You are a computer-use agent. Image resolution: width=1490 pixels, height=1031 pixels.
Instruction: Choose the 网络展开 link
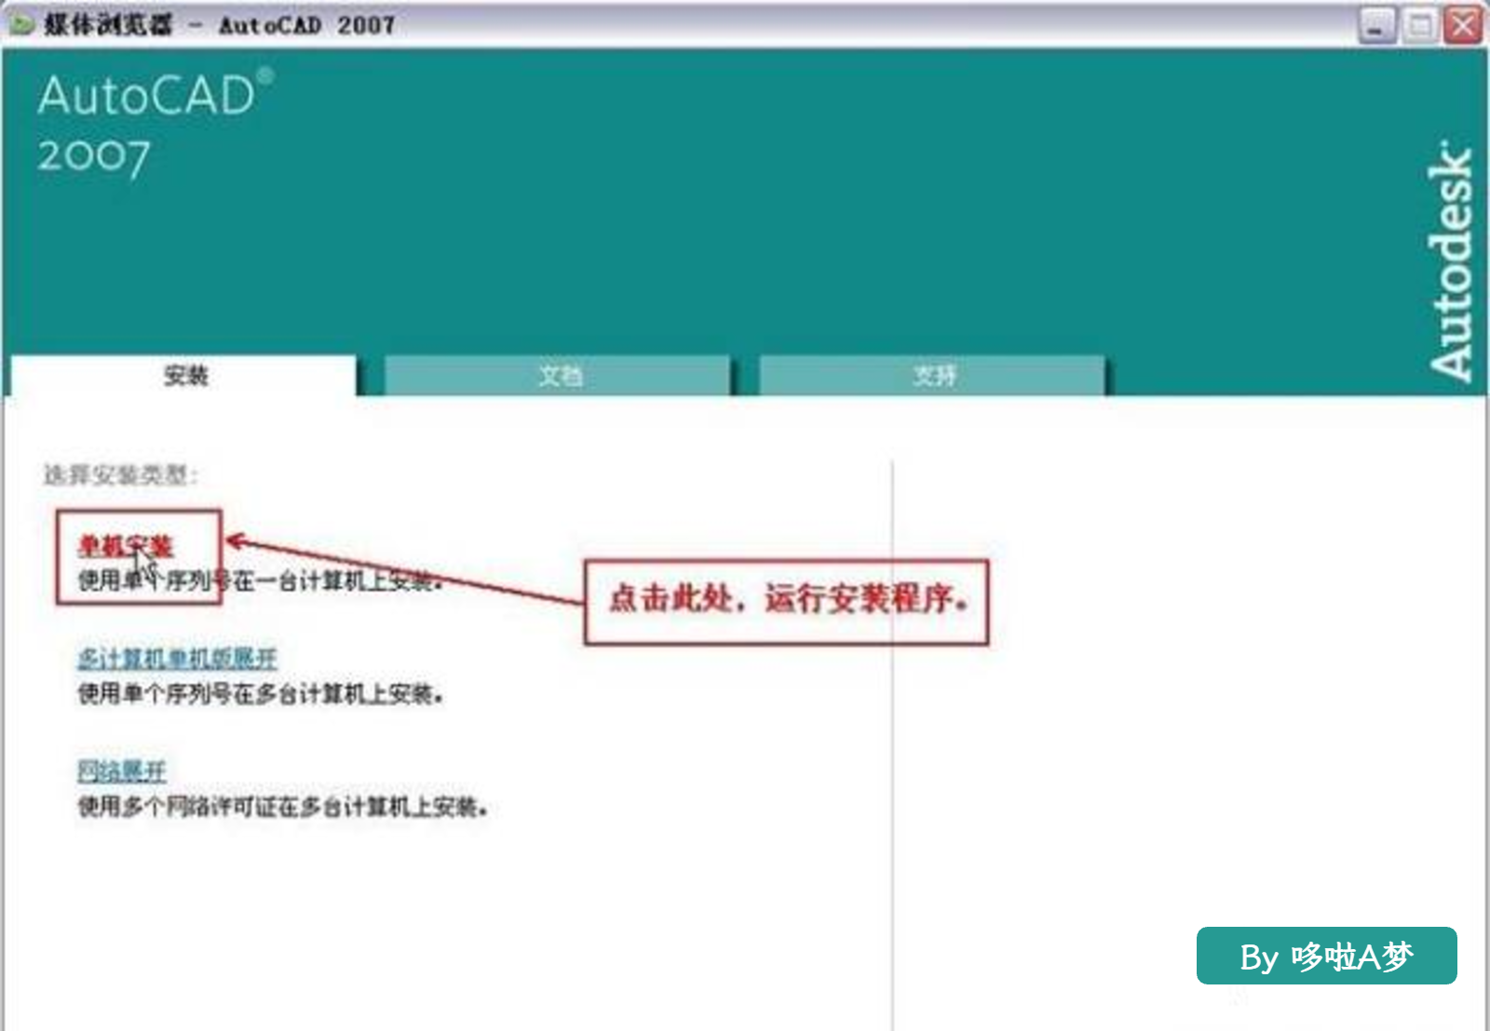click(x=122, y=770)
